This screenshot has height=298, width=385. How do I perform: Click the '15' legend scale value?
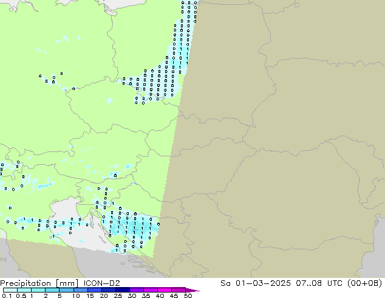pyautogui.click(x=90, y=296)
